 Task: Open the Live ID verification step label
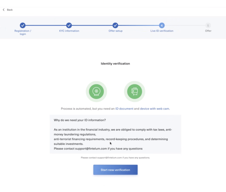tap(162, 31)
